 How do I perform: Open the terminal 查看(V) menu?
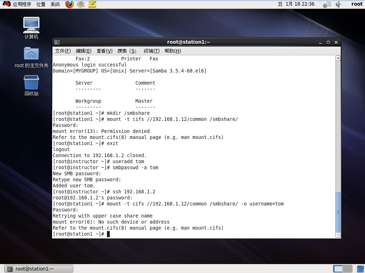(x=104, y=51)
